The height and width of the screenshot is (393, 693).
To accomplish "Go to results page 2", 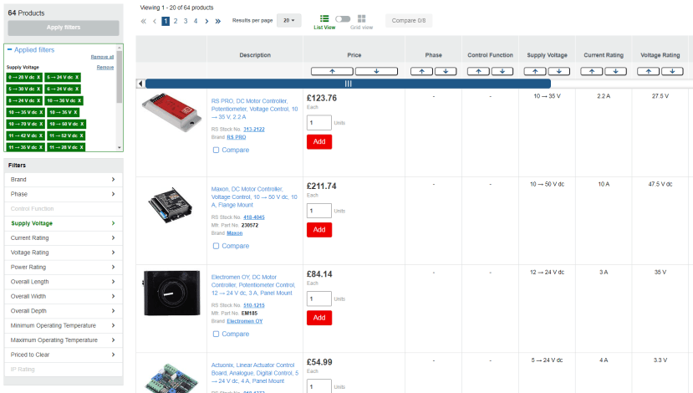I will 176,21.
